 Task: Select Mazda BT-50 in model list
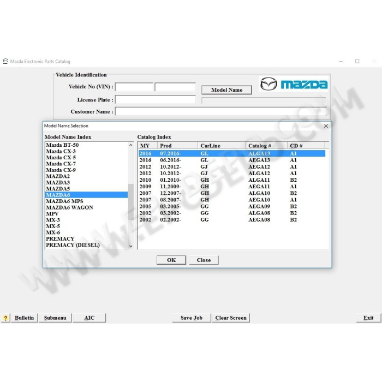point(86,145)
